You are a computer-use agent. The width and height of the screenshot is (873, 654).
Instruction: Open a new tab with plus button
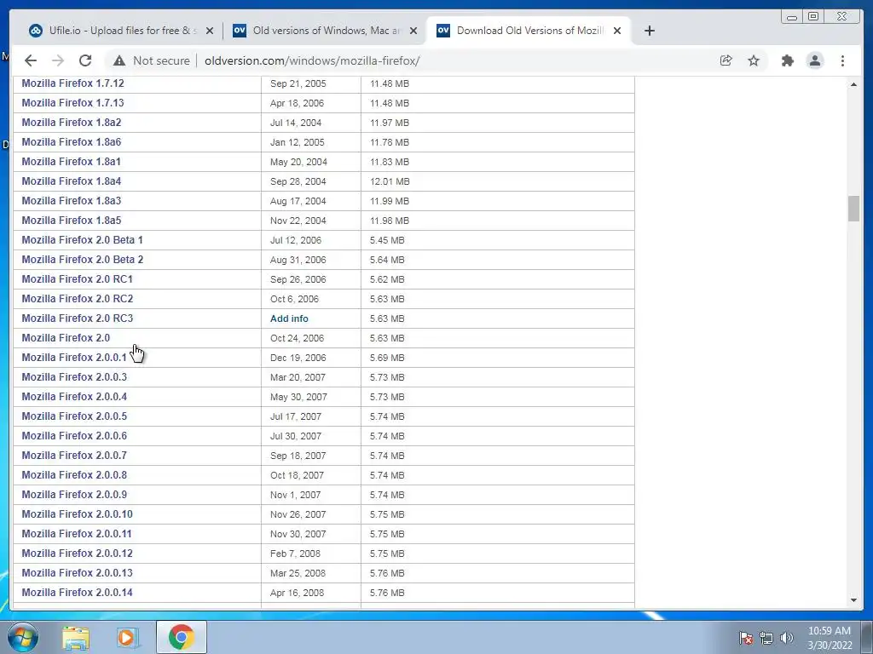click(649, 31)
